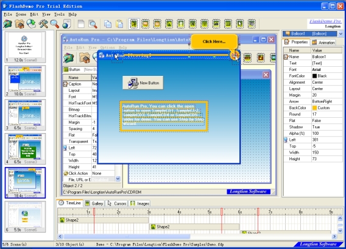Click the copy icon in the toolbar

pyautogui.click(x=108, y=24)
